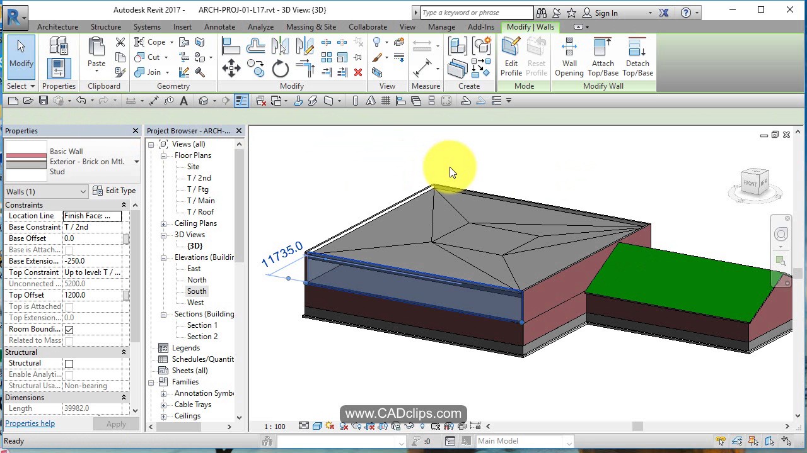807x453 pixels.
Task: Uncheck the Room Bounding checkbox
Action: click(69, 329)
